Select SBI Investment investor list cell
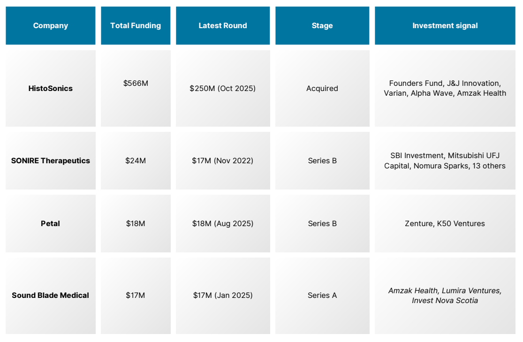This screenshot has width=523, height=342. click(445, 160)
